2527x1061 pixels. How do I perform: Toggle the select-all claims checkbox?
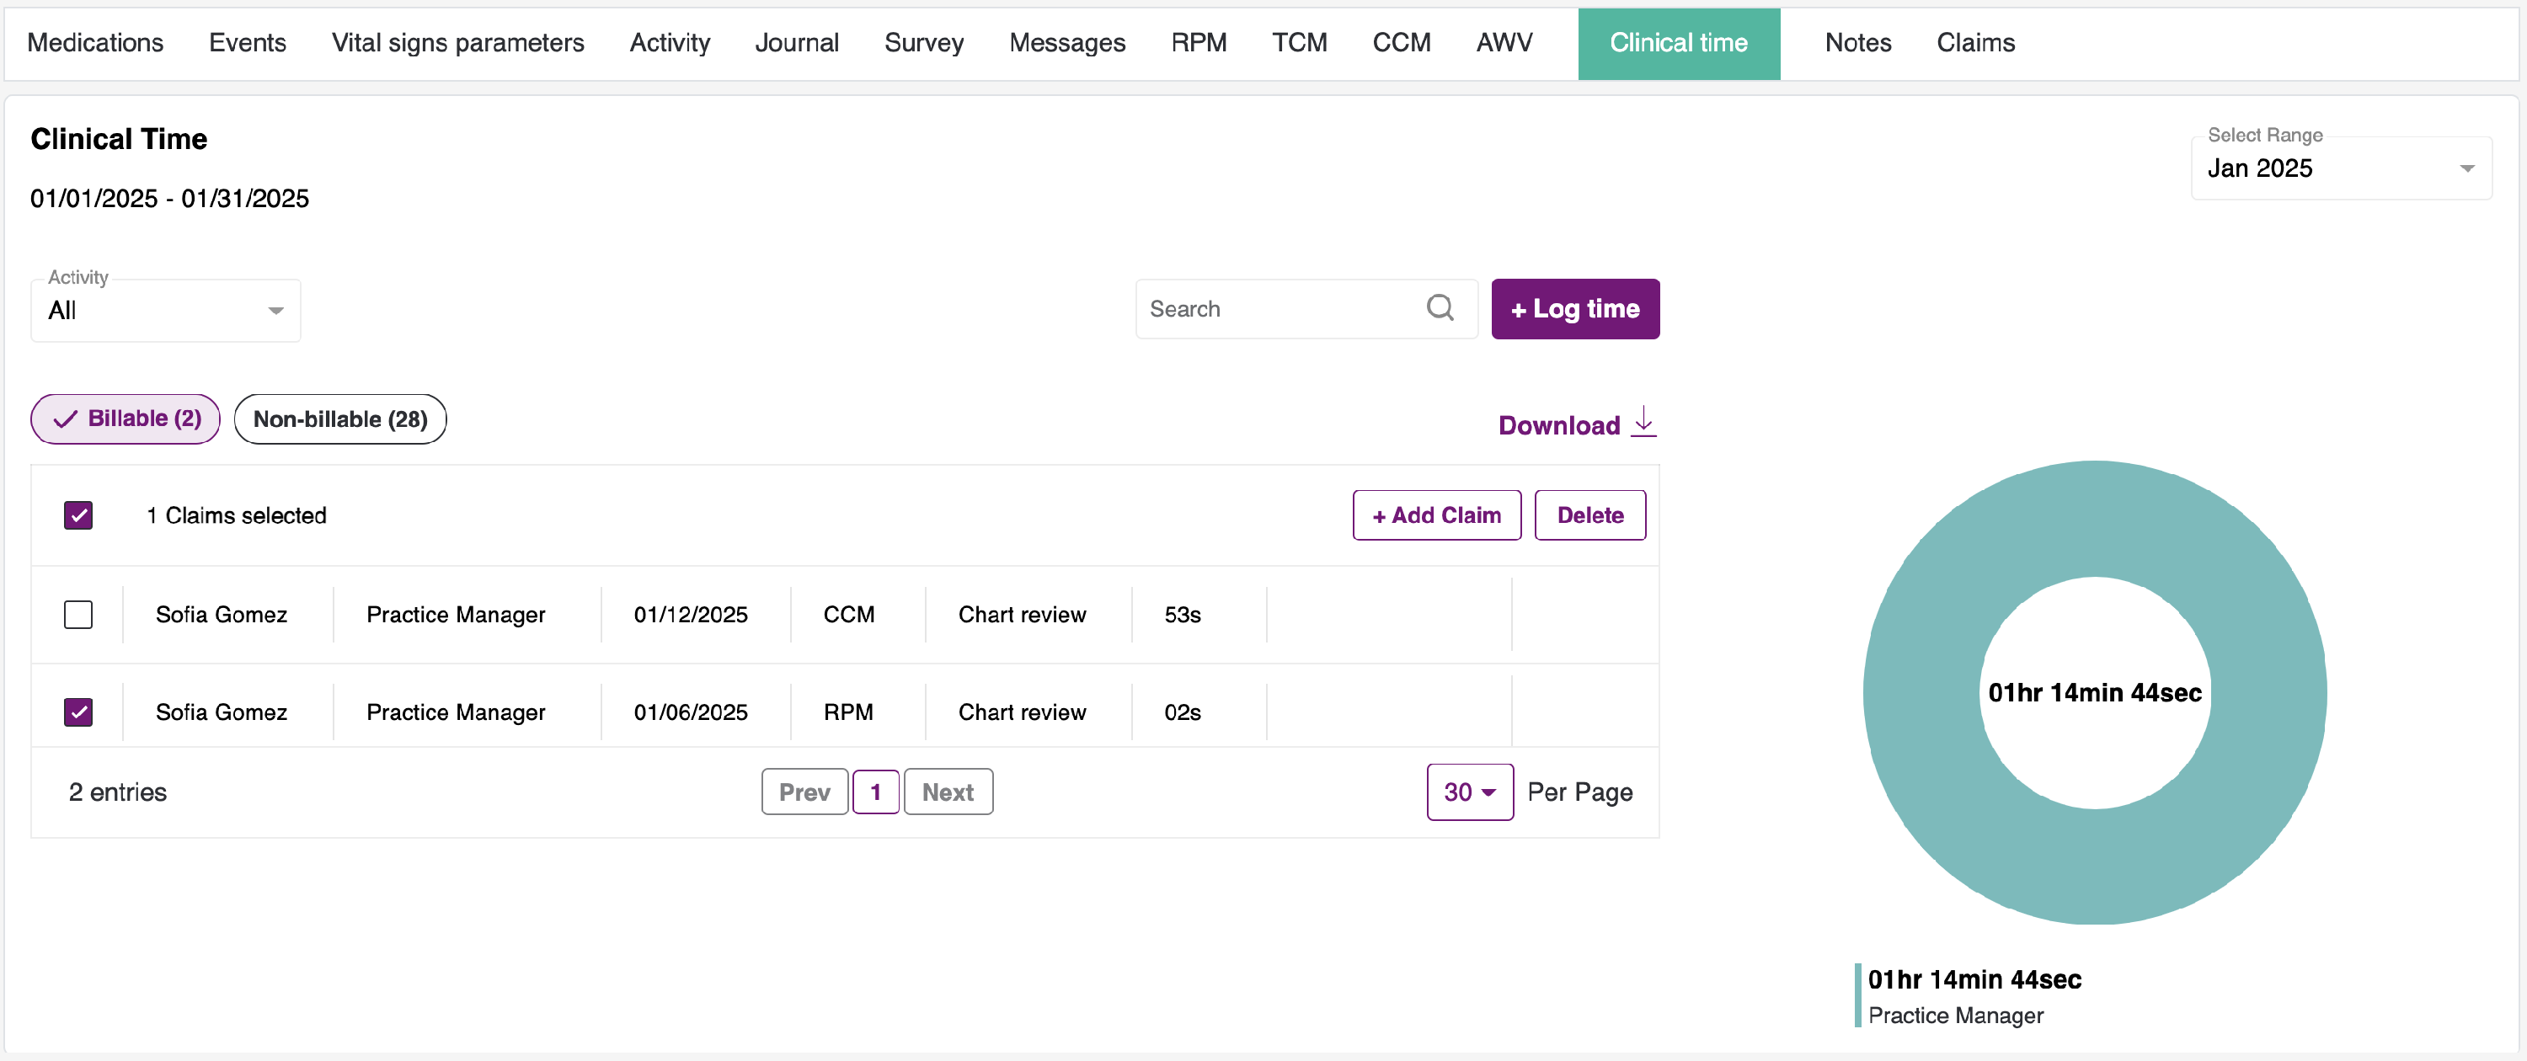click(78, 515)
